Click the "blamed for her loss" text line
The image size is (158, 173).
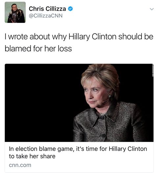pos(38,49)
